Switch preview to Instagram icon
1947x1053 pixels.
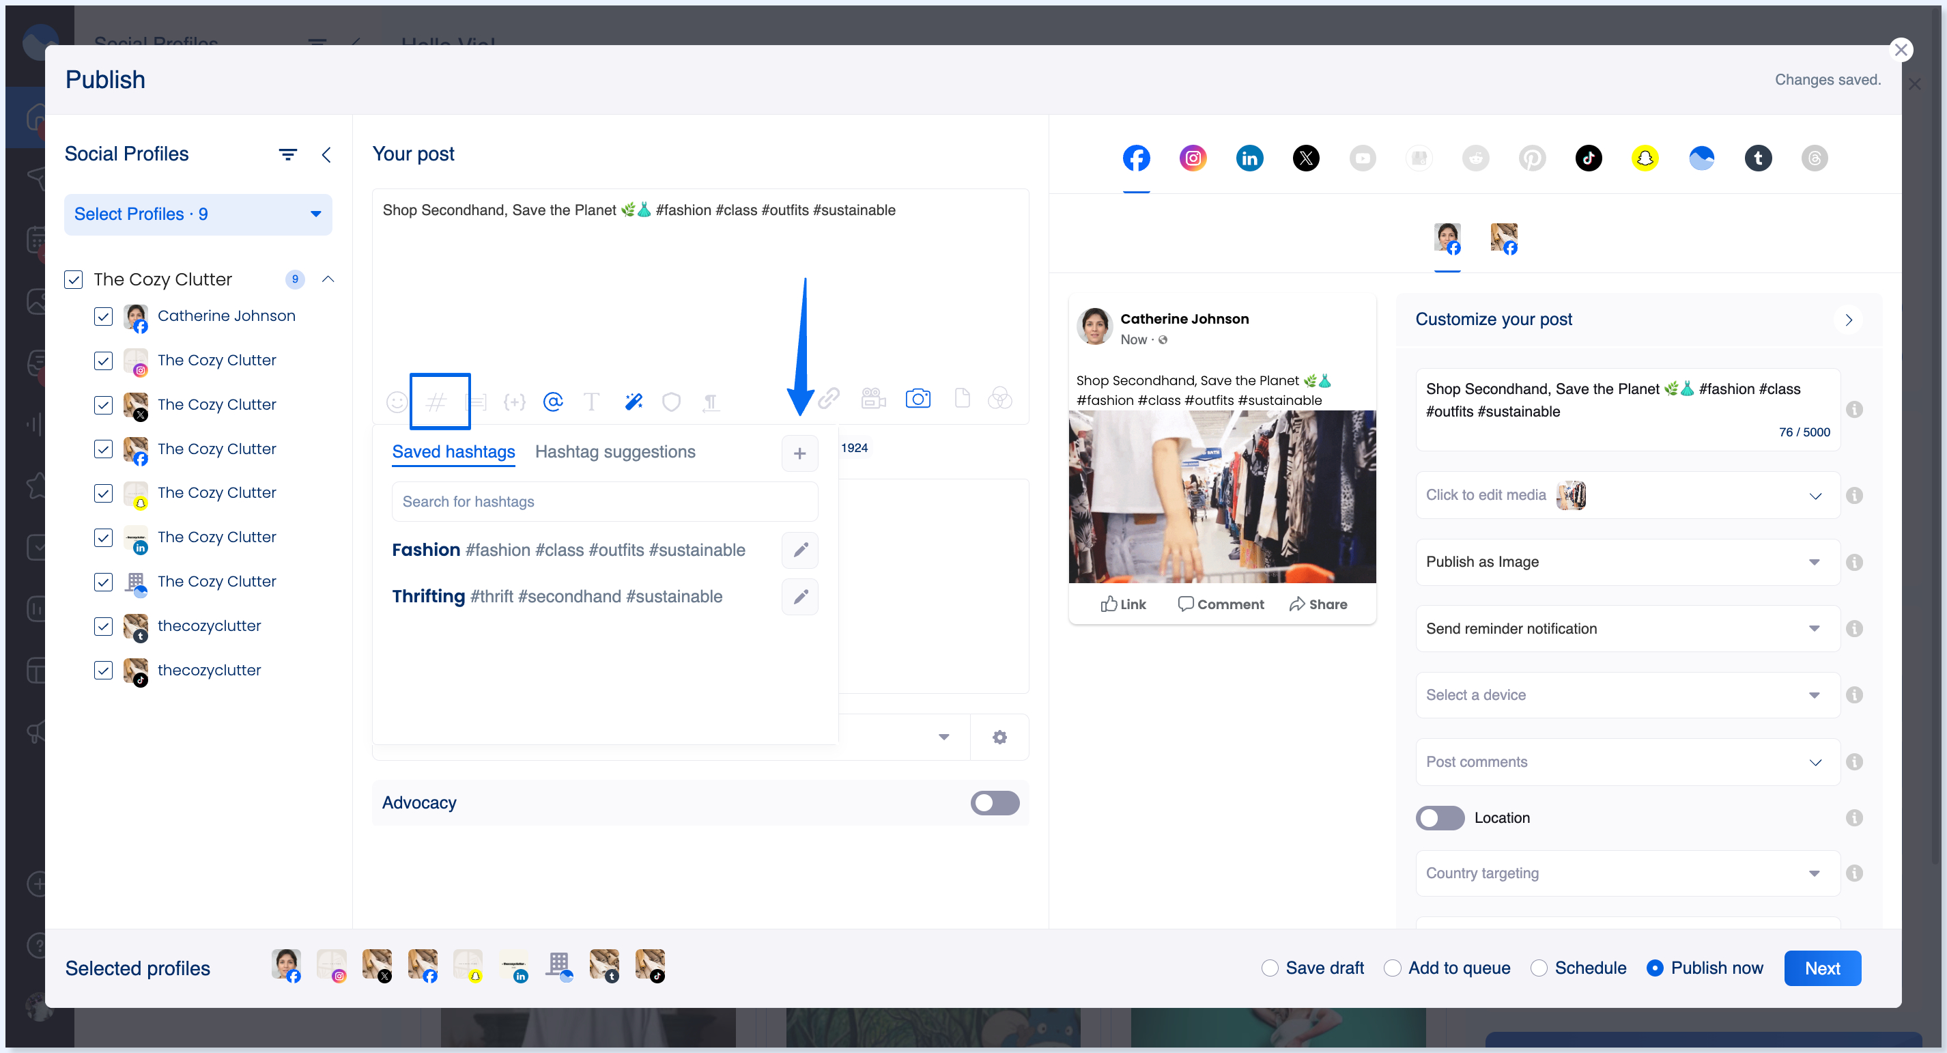point(1193,158)
